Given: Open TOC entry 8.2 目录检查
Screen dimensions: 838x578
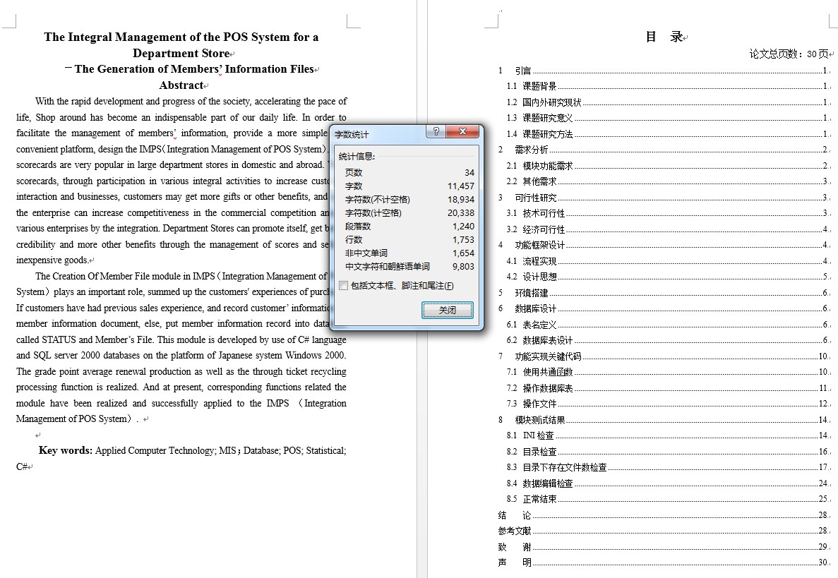Looking at the screenshot, I should [667, 452].
